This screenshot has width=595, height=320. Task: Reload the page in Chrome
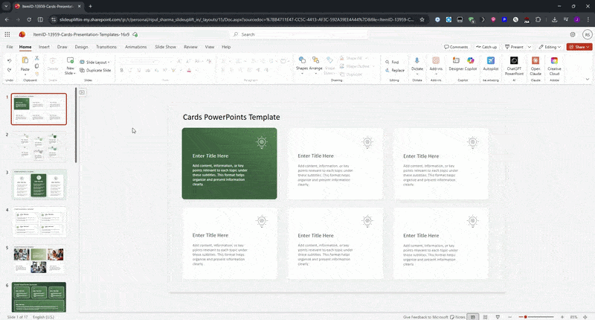[x=29, y=19]
